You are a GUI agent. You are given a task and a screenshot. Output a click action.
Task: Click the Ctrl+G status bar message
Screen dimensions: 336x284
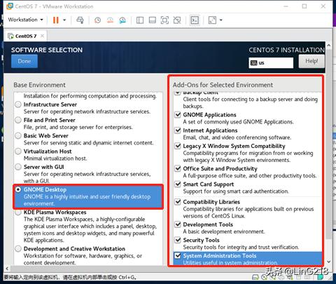point(70,278)
